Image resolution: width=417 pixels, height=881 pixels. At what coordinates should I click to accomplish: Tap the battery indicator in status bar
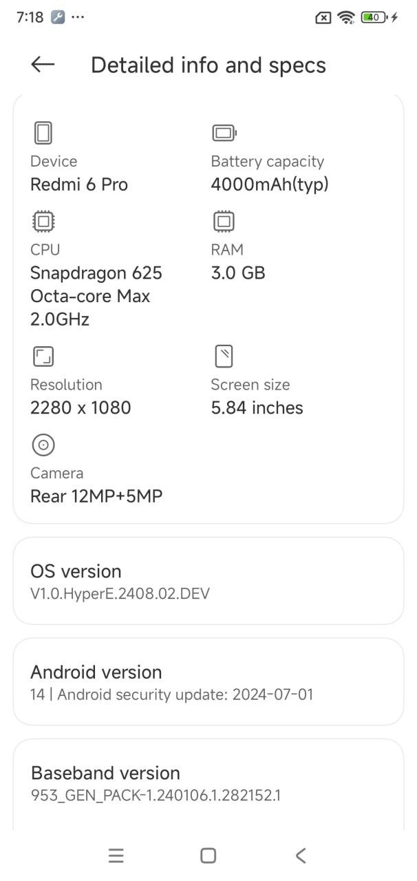[x=375, y=18]
